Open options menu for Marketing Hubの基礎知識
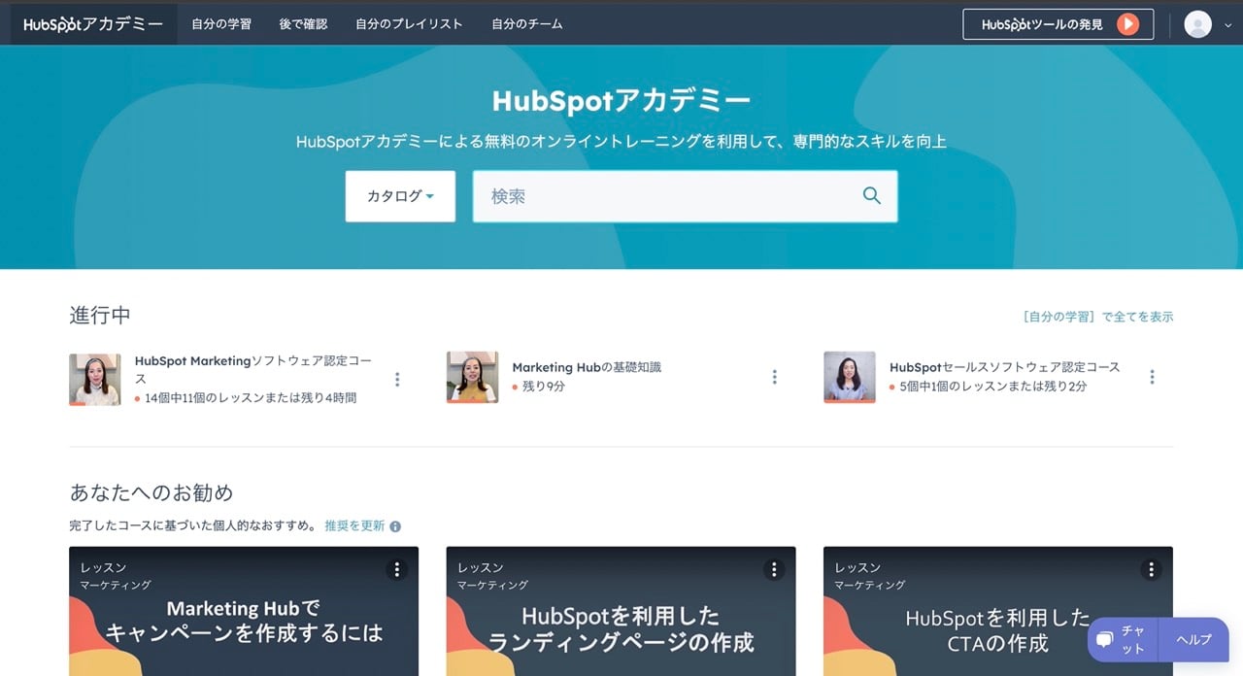The width and height of the screenshot is (1243, 676). [774, 377]
